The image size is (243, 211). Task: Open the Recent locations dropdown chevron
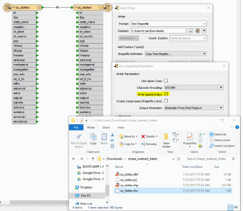tap(87, 159)
